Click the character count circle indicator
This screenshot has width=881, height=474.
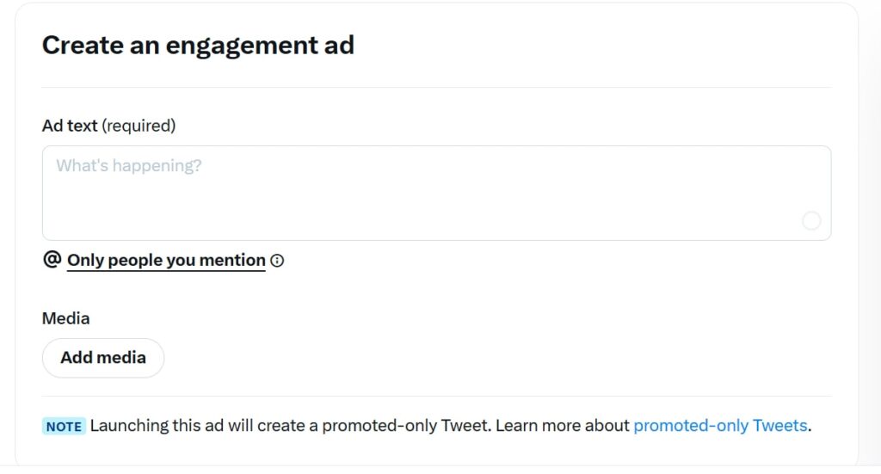pyautogui.click(x=811, y=221)
